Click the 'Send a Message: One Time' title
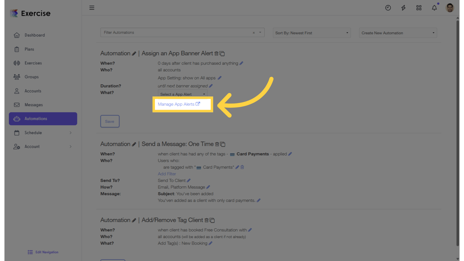The height and width of the screenshot is (261, 464). pyautogui.click(x=178, y=144)
